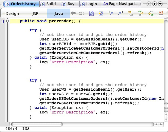Screen dimensions: 168x132
Task: Click the Shift Line Left icon
Action: point(161,13)
